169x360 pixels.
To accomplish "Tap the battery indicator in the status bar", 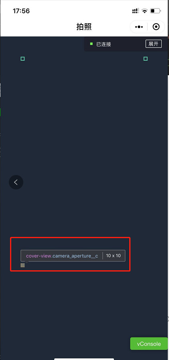I will pyautogui.click(x=155, y=11).
